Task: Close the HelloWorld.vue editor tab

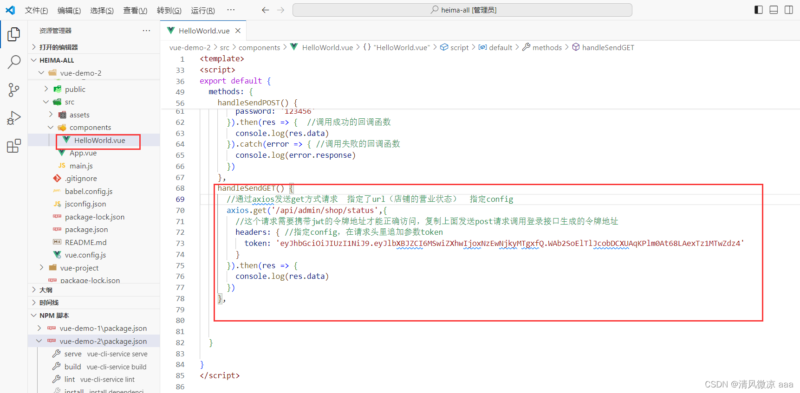Action: (238, 31)
